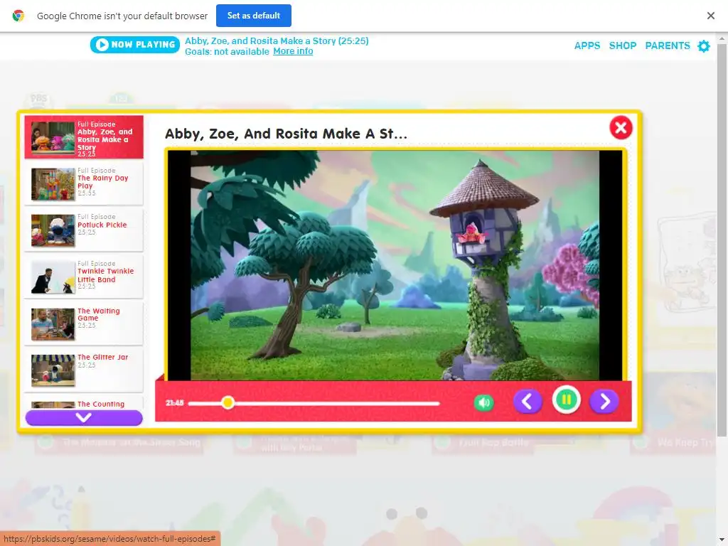Dismiss the Chrome default browser notification
Image resolution: width=728 pixels, height=546 pixels.
tap(710, 16)
